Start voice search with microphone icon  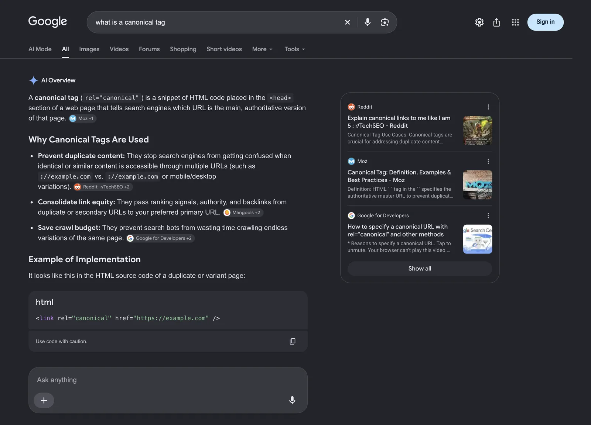point(368,22)
